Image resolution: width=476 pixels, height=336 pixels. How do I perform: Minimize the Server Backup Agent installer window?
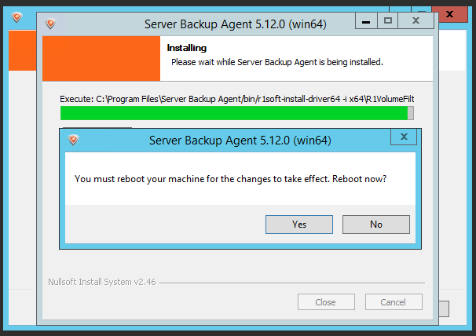(366, 21)
